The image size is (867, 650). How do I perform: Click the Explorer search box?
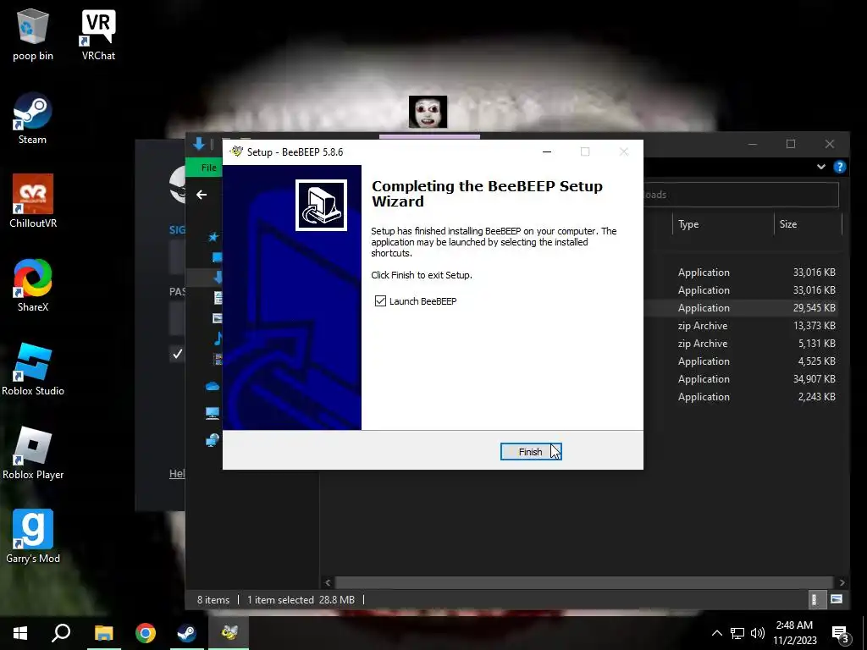pos(741,195)
